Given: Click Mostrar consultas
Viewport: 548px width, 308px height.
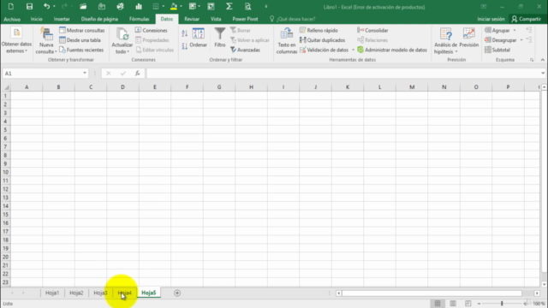Looking at the screenshot, I should point(82,31).
